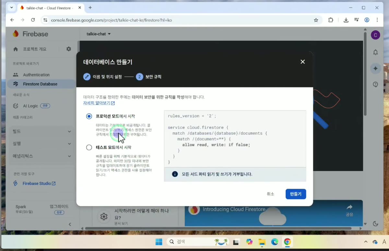The width and height of the screenshot is (389, 251).
Task: Open project settings gear icon
Action: pos(69,49)
